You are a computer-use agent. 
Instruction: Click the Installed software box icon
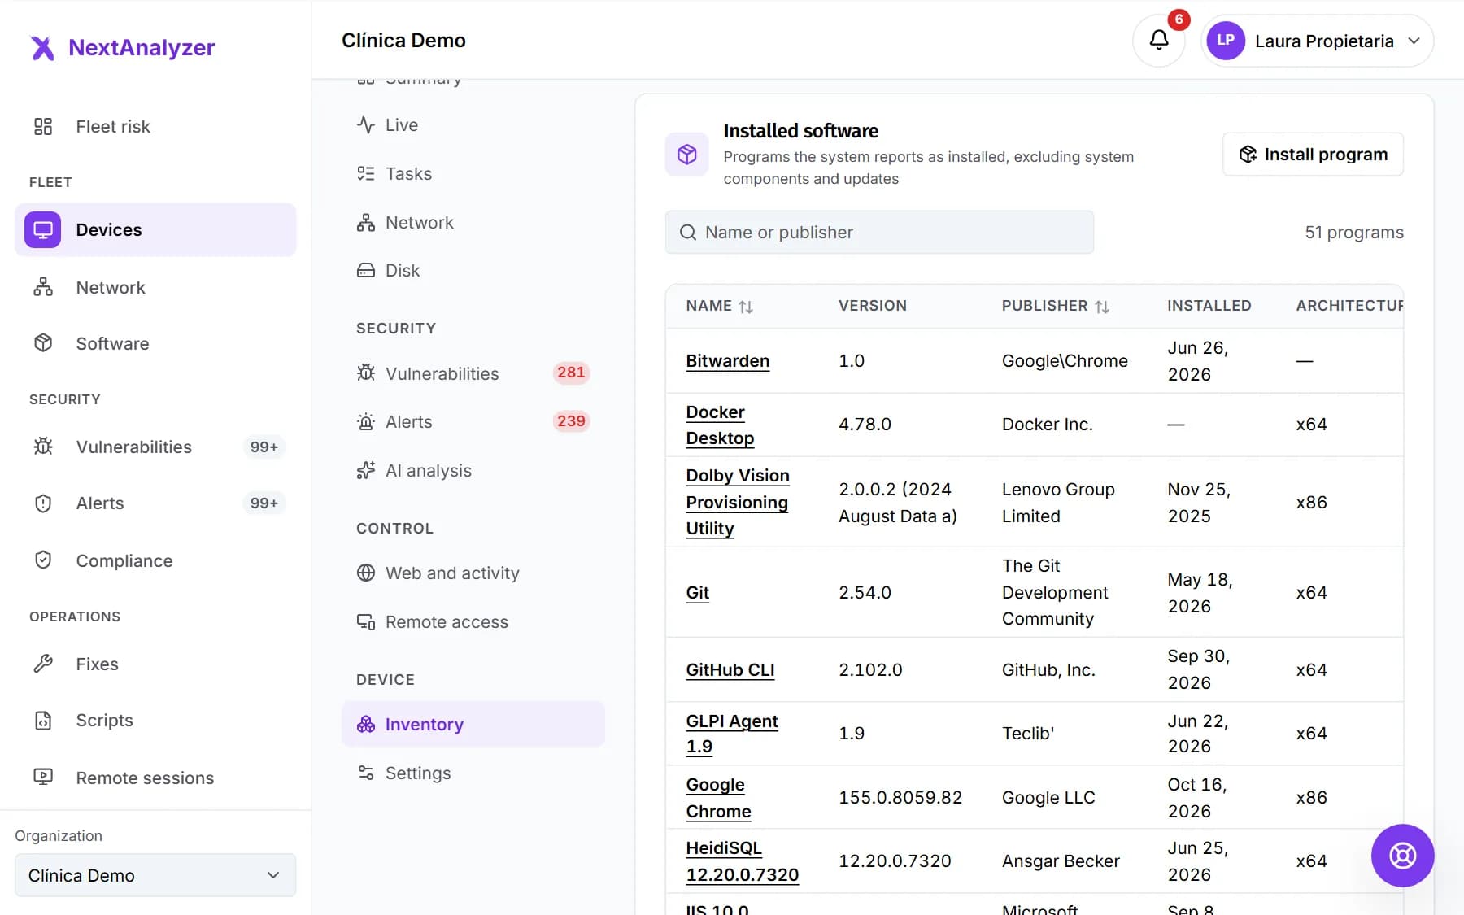(687, 155)
